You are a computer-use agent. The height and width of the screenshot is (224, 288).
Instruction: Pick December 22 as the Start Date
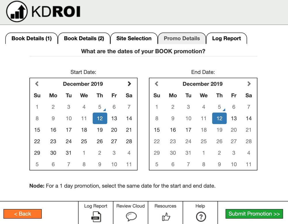coord(37,141)
